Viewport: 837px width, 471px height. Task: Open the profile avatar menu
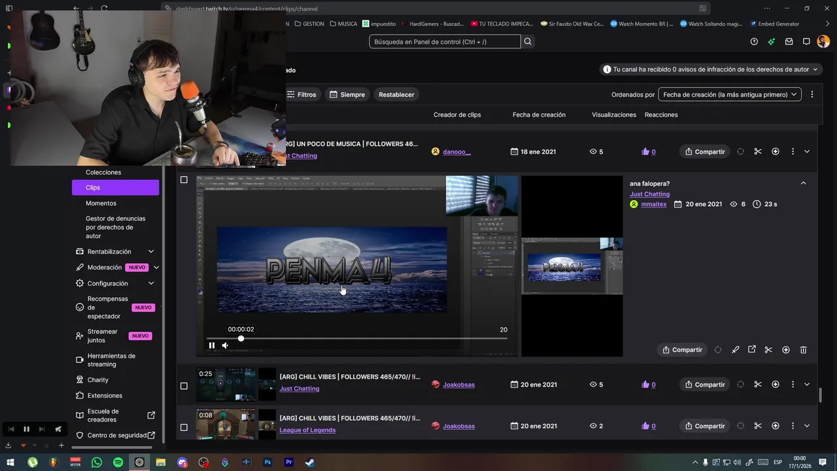[x=823, y=41]
